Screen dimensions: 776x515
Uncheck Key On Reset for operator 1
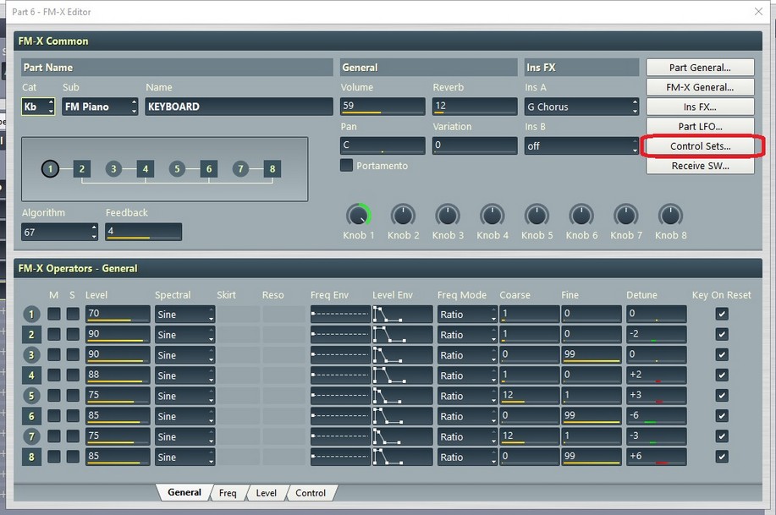point(722,314)
